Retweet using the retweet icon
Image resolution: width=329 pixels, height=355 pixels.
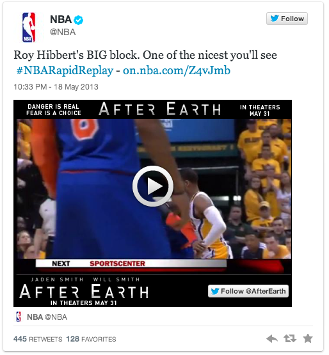[x=290, y=339]
